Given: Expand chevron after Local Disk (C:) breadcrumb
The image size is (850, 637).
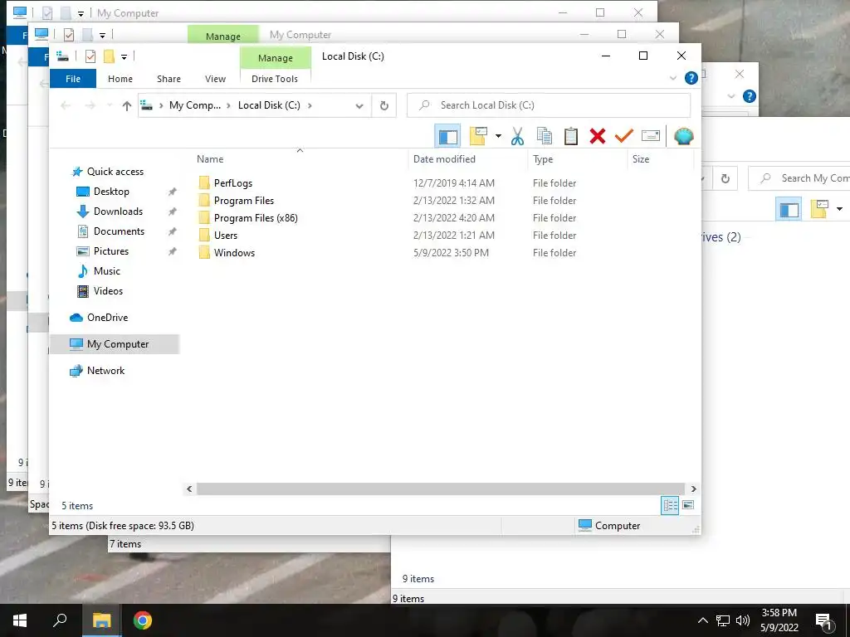Looking at the screenshot, I should pos(310,105).
